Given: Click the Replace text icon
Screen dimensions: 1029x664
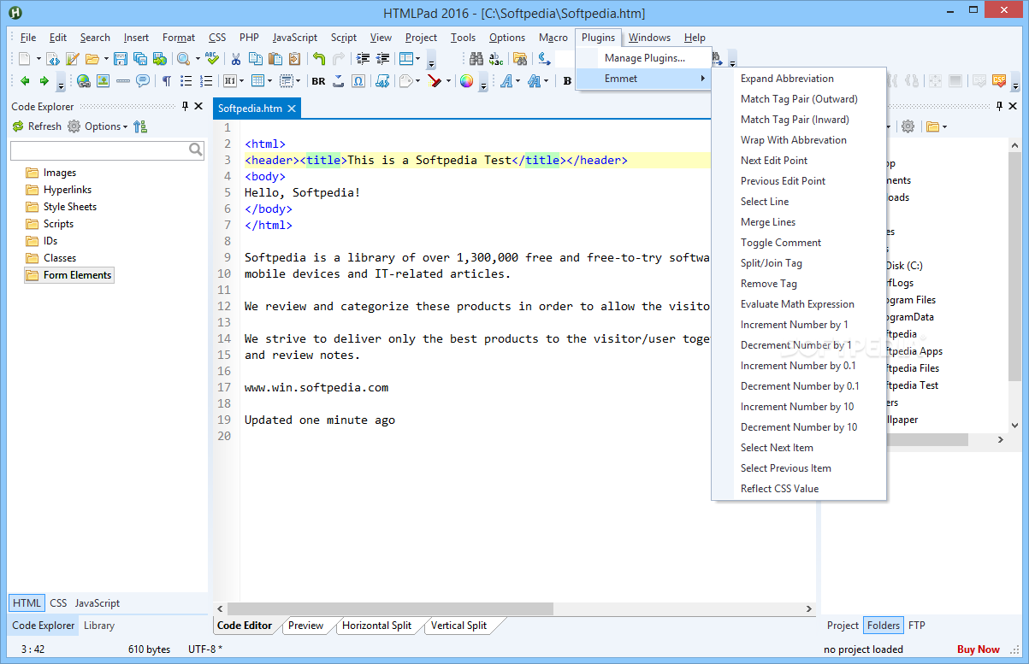Looking at the screenshot, I should tap(496, 59).
